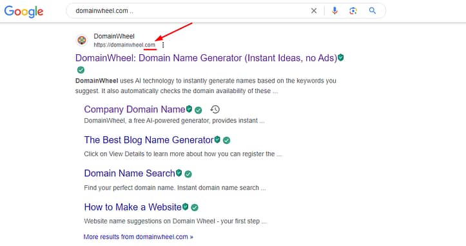
Task: Click the DomainWheel site name above the URL
Action: tap(114, 36)
